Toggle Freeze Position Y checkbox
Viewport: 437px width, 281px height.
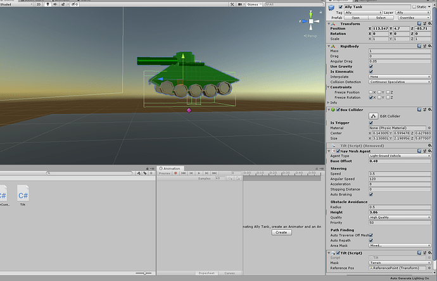point(379,92)
